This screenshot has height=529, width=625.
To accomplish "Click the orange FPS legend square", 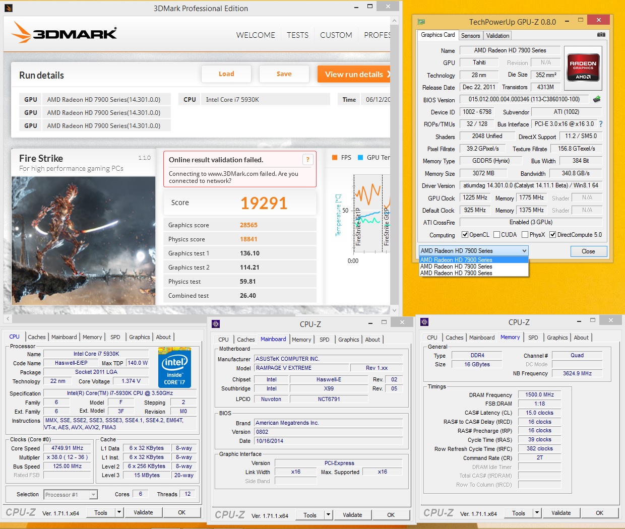I will pyautogui.click(x=335, y=158).
